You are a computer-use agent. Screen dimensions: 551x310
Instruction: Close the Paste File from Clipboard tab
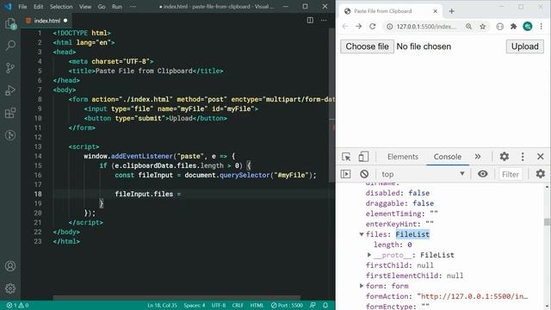pyautogui.click(x=435, y=11)
